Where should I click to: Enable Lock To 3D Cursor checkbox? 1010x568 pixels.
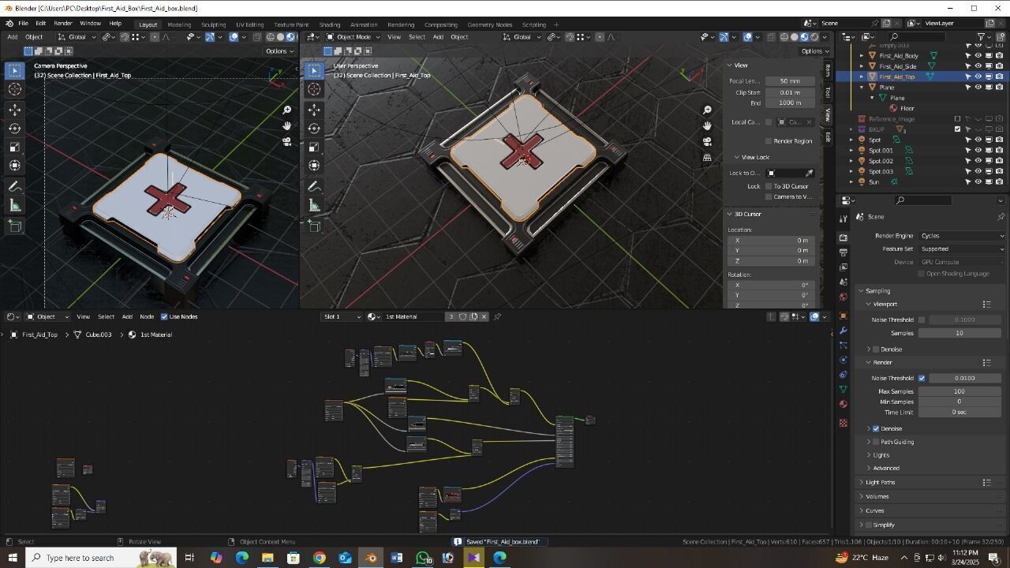[x=769, y=186]
